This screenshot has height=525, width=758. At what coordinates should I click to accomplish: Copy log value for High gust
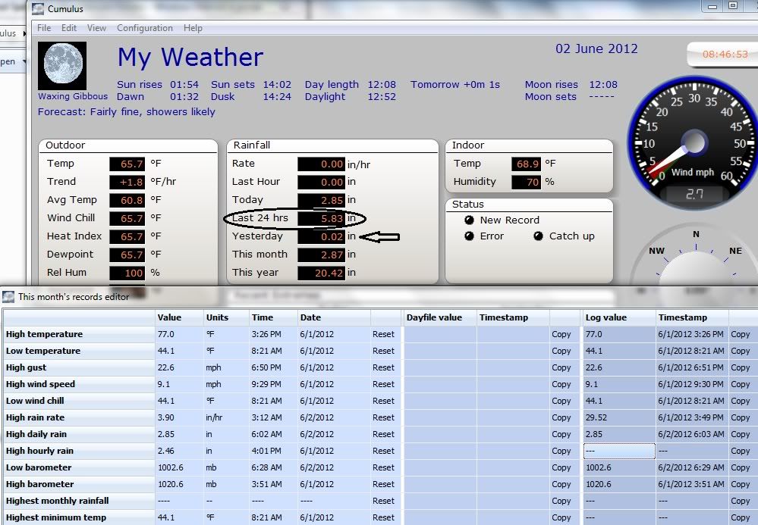click(x=740, y=367)
